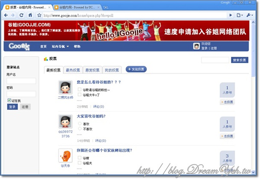Check the option 谷姐太牛×了
The height and width of the screenshot is (179, 260).
tap(80, 94)
